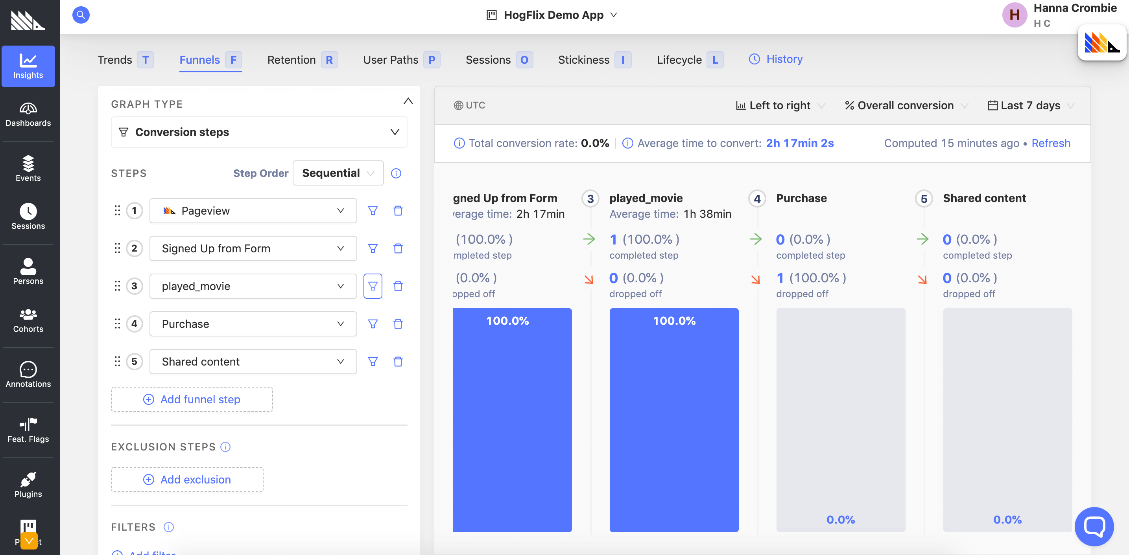Click the info icon beside Step Order
The width and height of the screenshot is (1129, 555).
(x=396, y=173)
